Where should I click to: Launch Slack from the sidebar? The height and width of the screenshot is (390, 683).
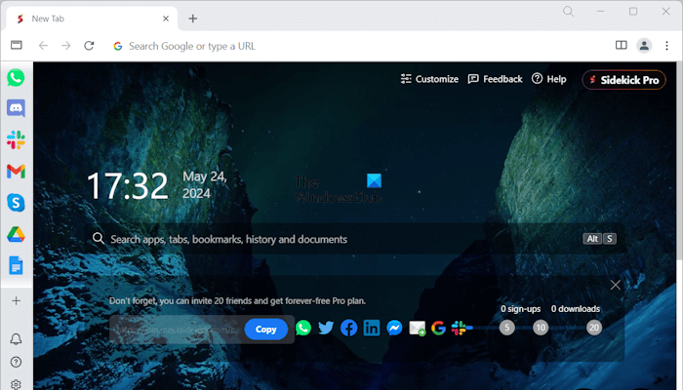pos(16,140)
